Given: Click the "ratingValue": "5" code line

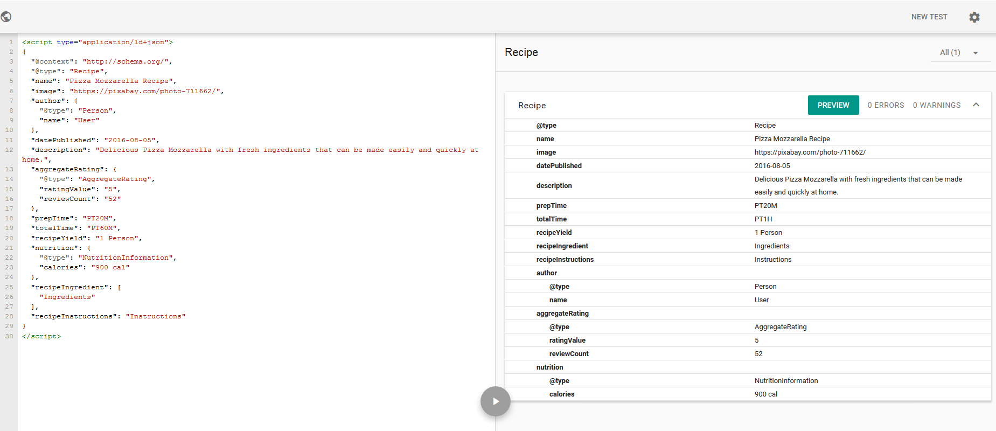Looking at the screenshot, I should click(x=80, y=189).
